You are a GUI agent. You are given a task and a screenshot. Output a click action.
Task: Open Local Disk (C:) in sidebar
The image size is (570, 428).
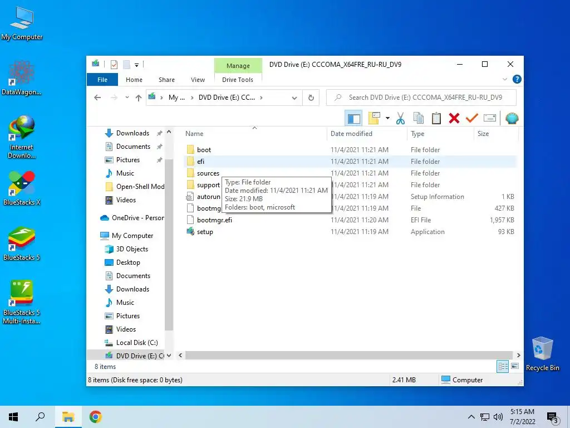coord(137,343)
